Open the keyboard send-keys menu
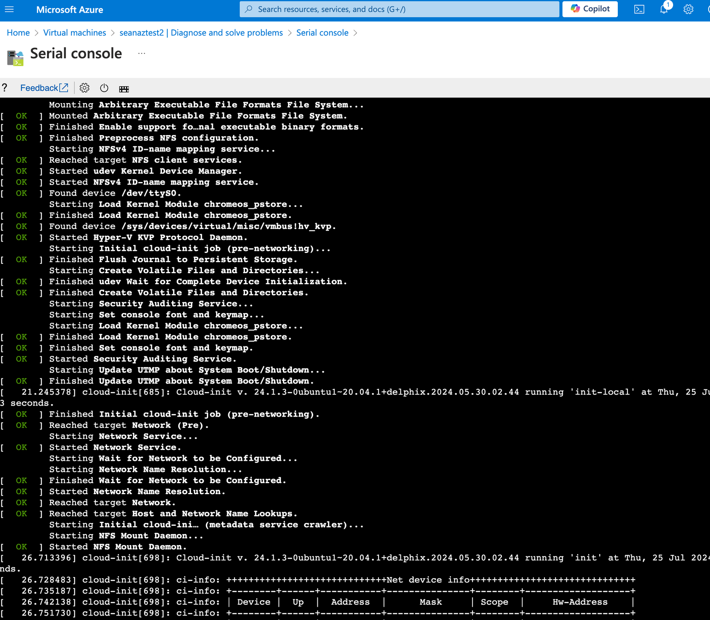 tap(124, 89)
